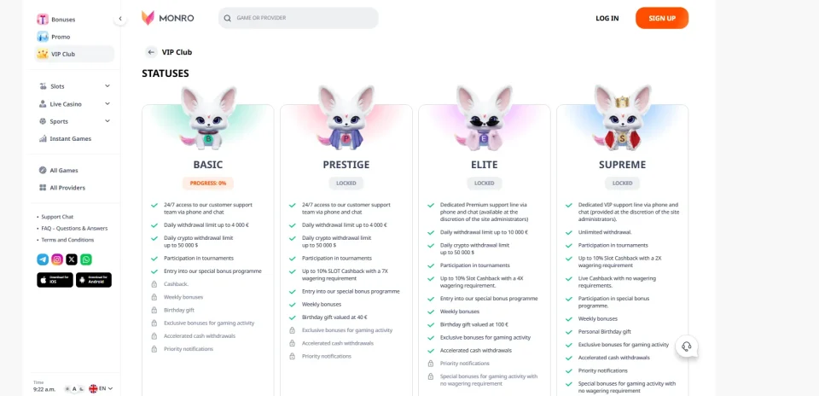The width and height of the screenshot is (819, 396).
Task: Open the X (Twitter) social icon
Action: tap(72, 259)
